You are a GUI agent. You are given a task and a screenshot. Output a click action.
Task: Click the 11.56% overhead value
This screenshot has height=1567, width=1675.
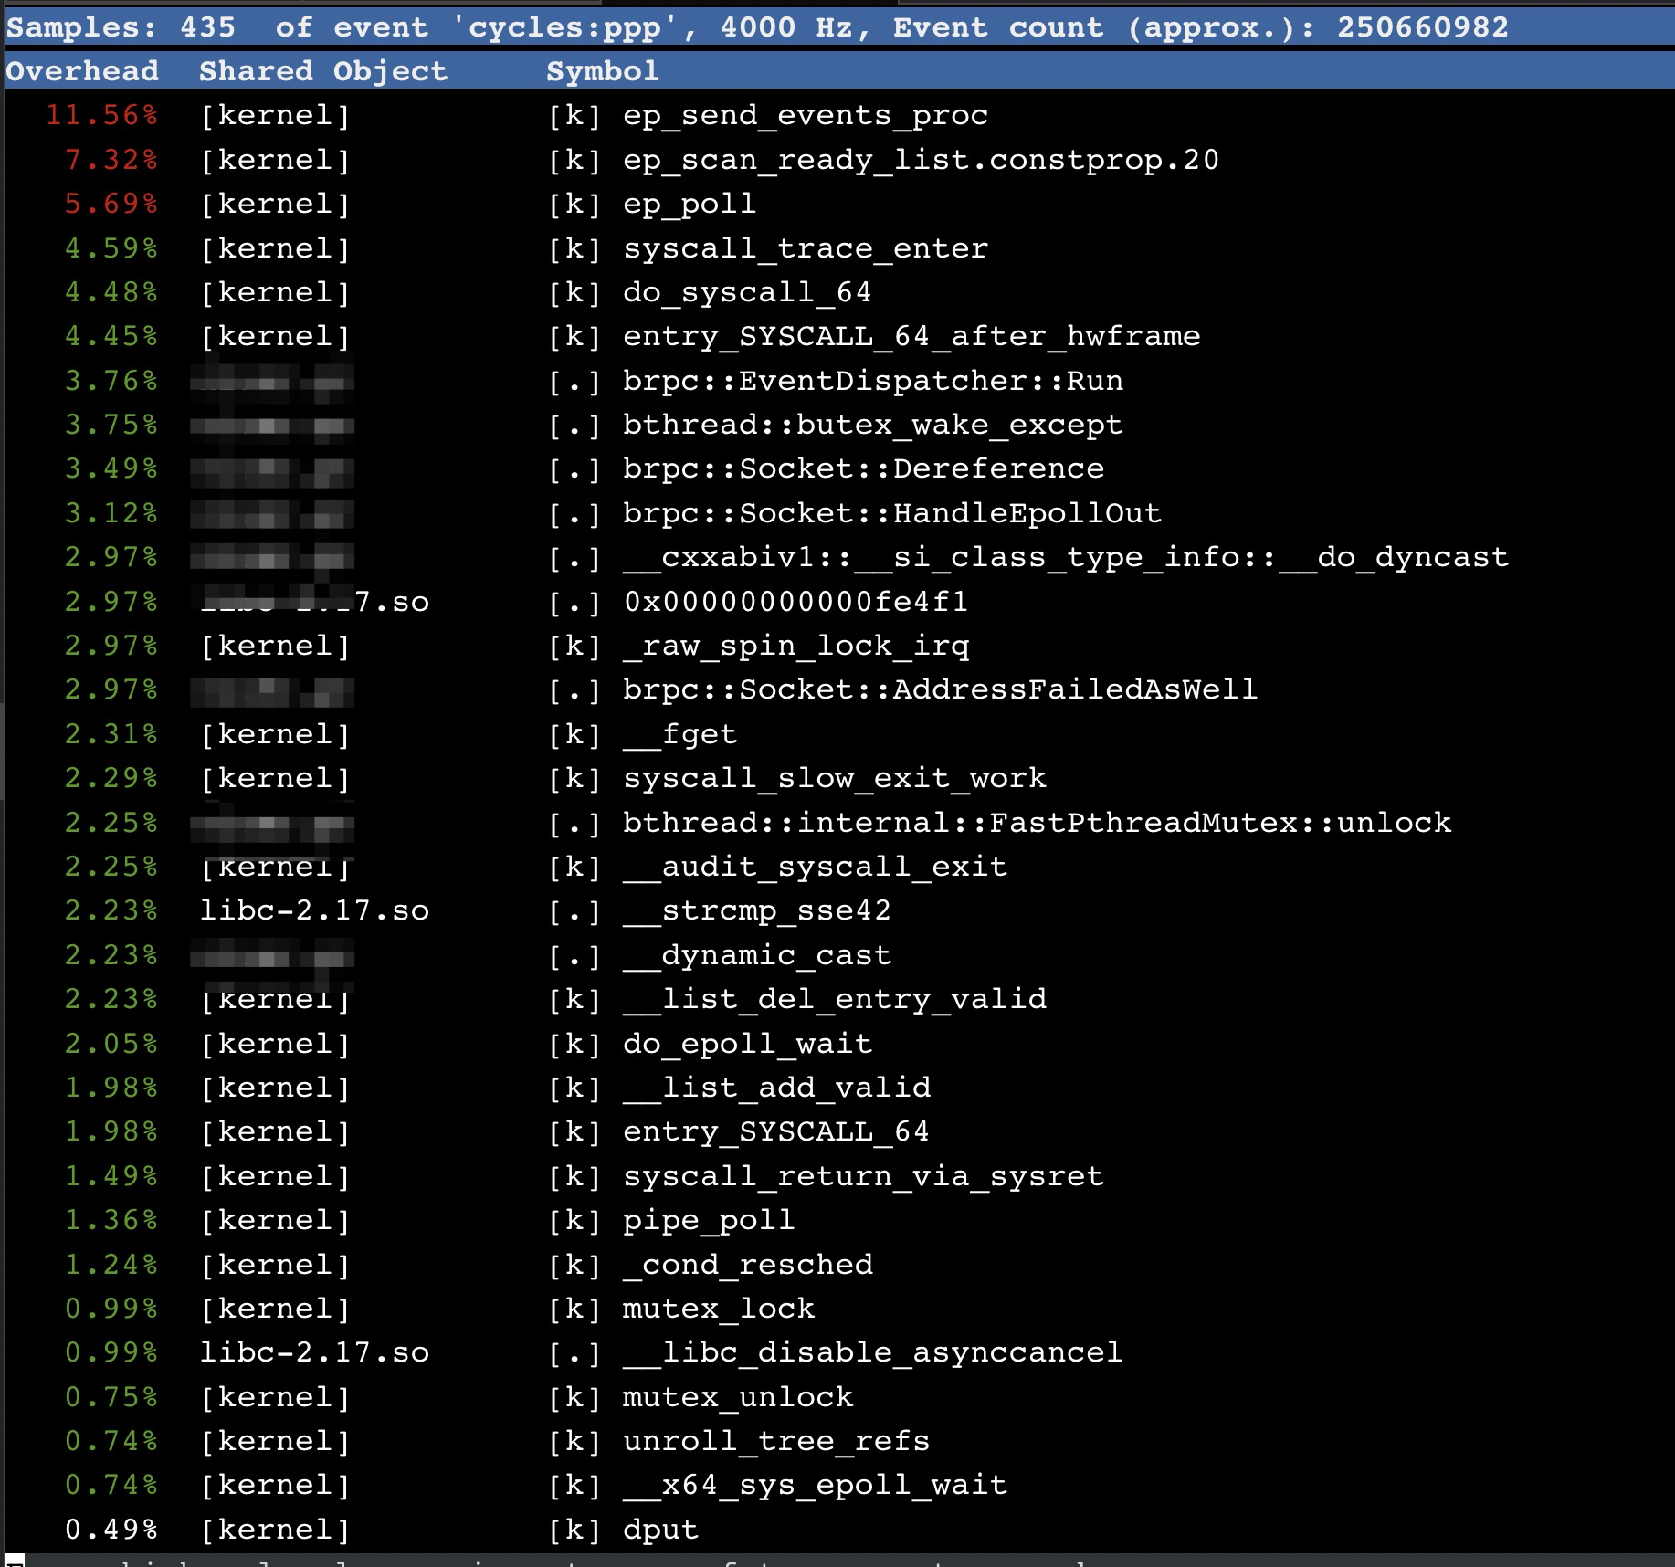coord(101,115)
